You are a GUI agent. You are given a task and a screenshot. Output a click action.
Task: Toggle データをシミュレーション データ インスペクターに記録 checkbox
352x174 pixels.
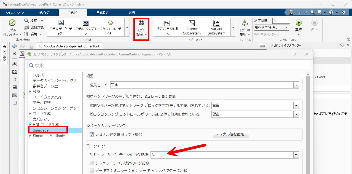pyautogui.click(x=92, y=171)
